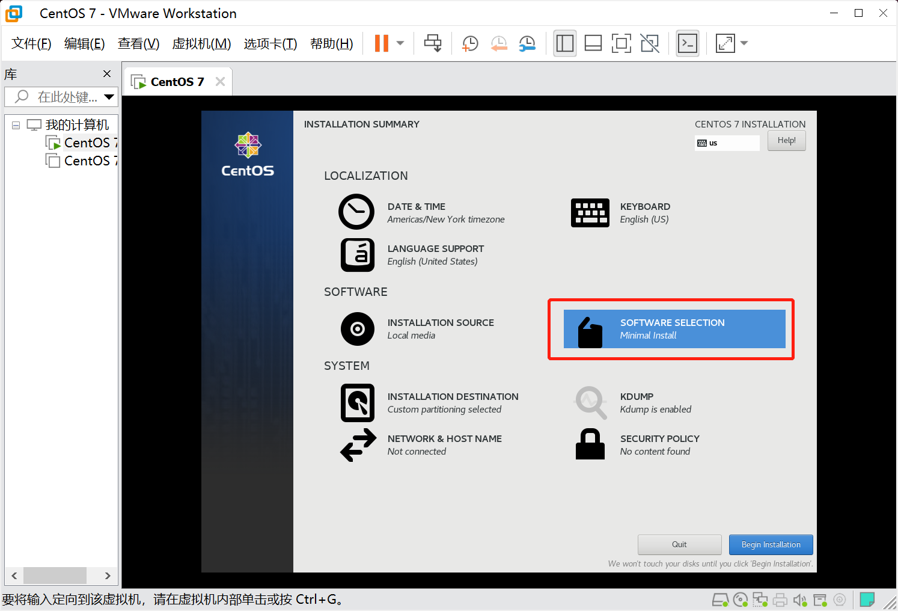
Task: Open the power options dropdown arrow
Action: 400,43
